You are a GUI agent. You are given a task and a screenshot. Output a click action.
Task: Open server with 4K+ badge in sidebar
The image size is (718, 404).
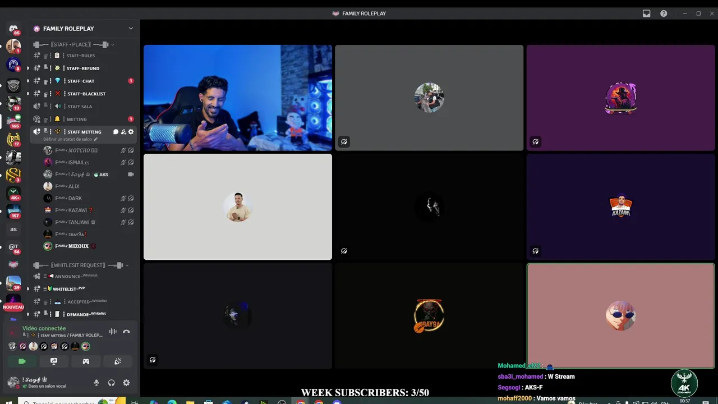point(13,194)
